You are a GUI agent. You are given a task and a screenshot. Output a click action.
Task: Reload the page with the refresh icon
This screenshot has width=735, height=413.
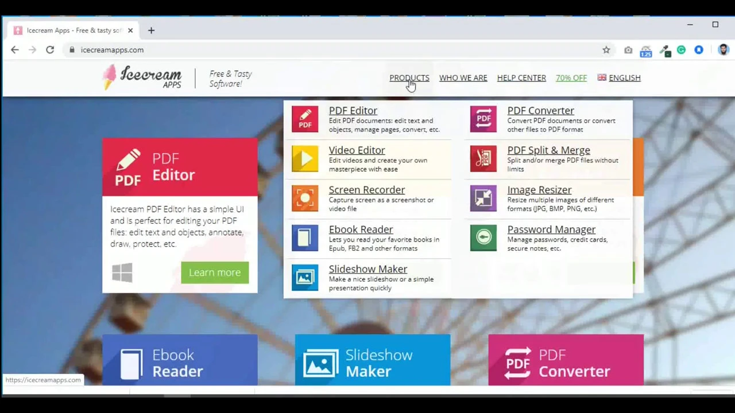(x=50, y=50)
